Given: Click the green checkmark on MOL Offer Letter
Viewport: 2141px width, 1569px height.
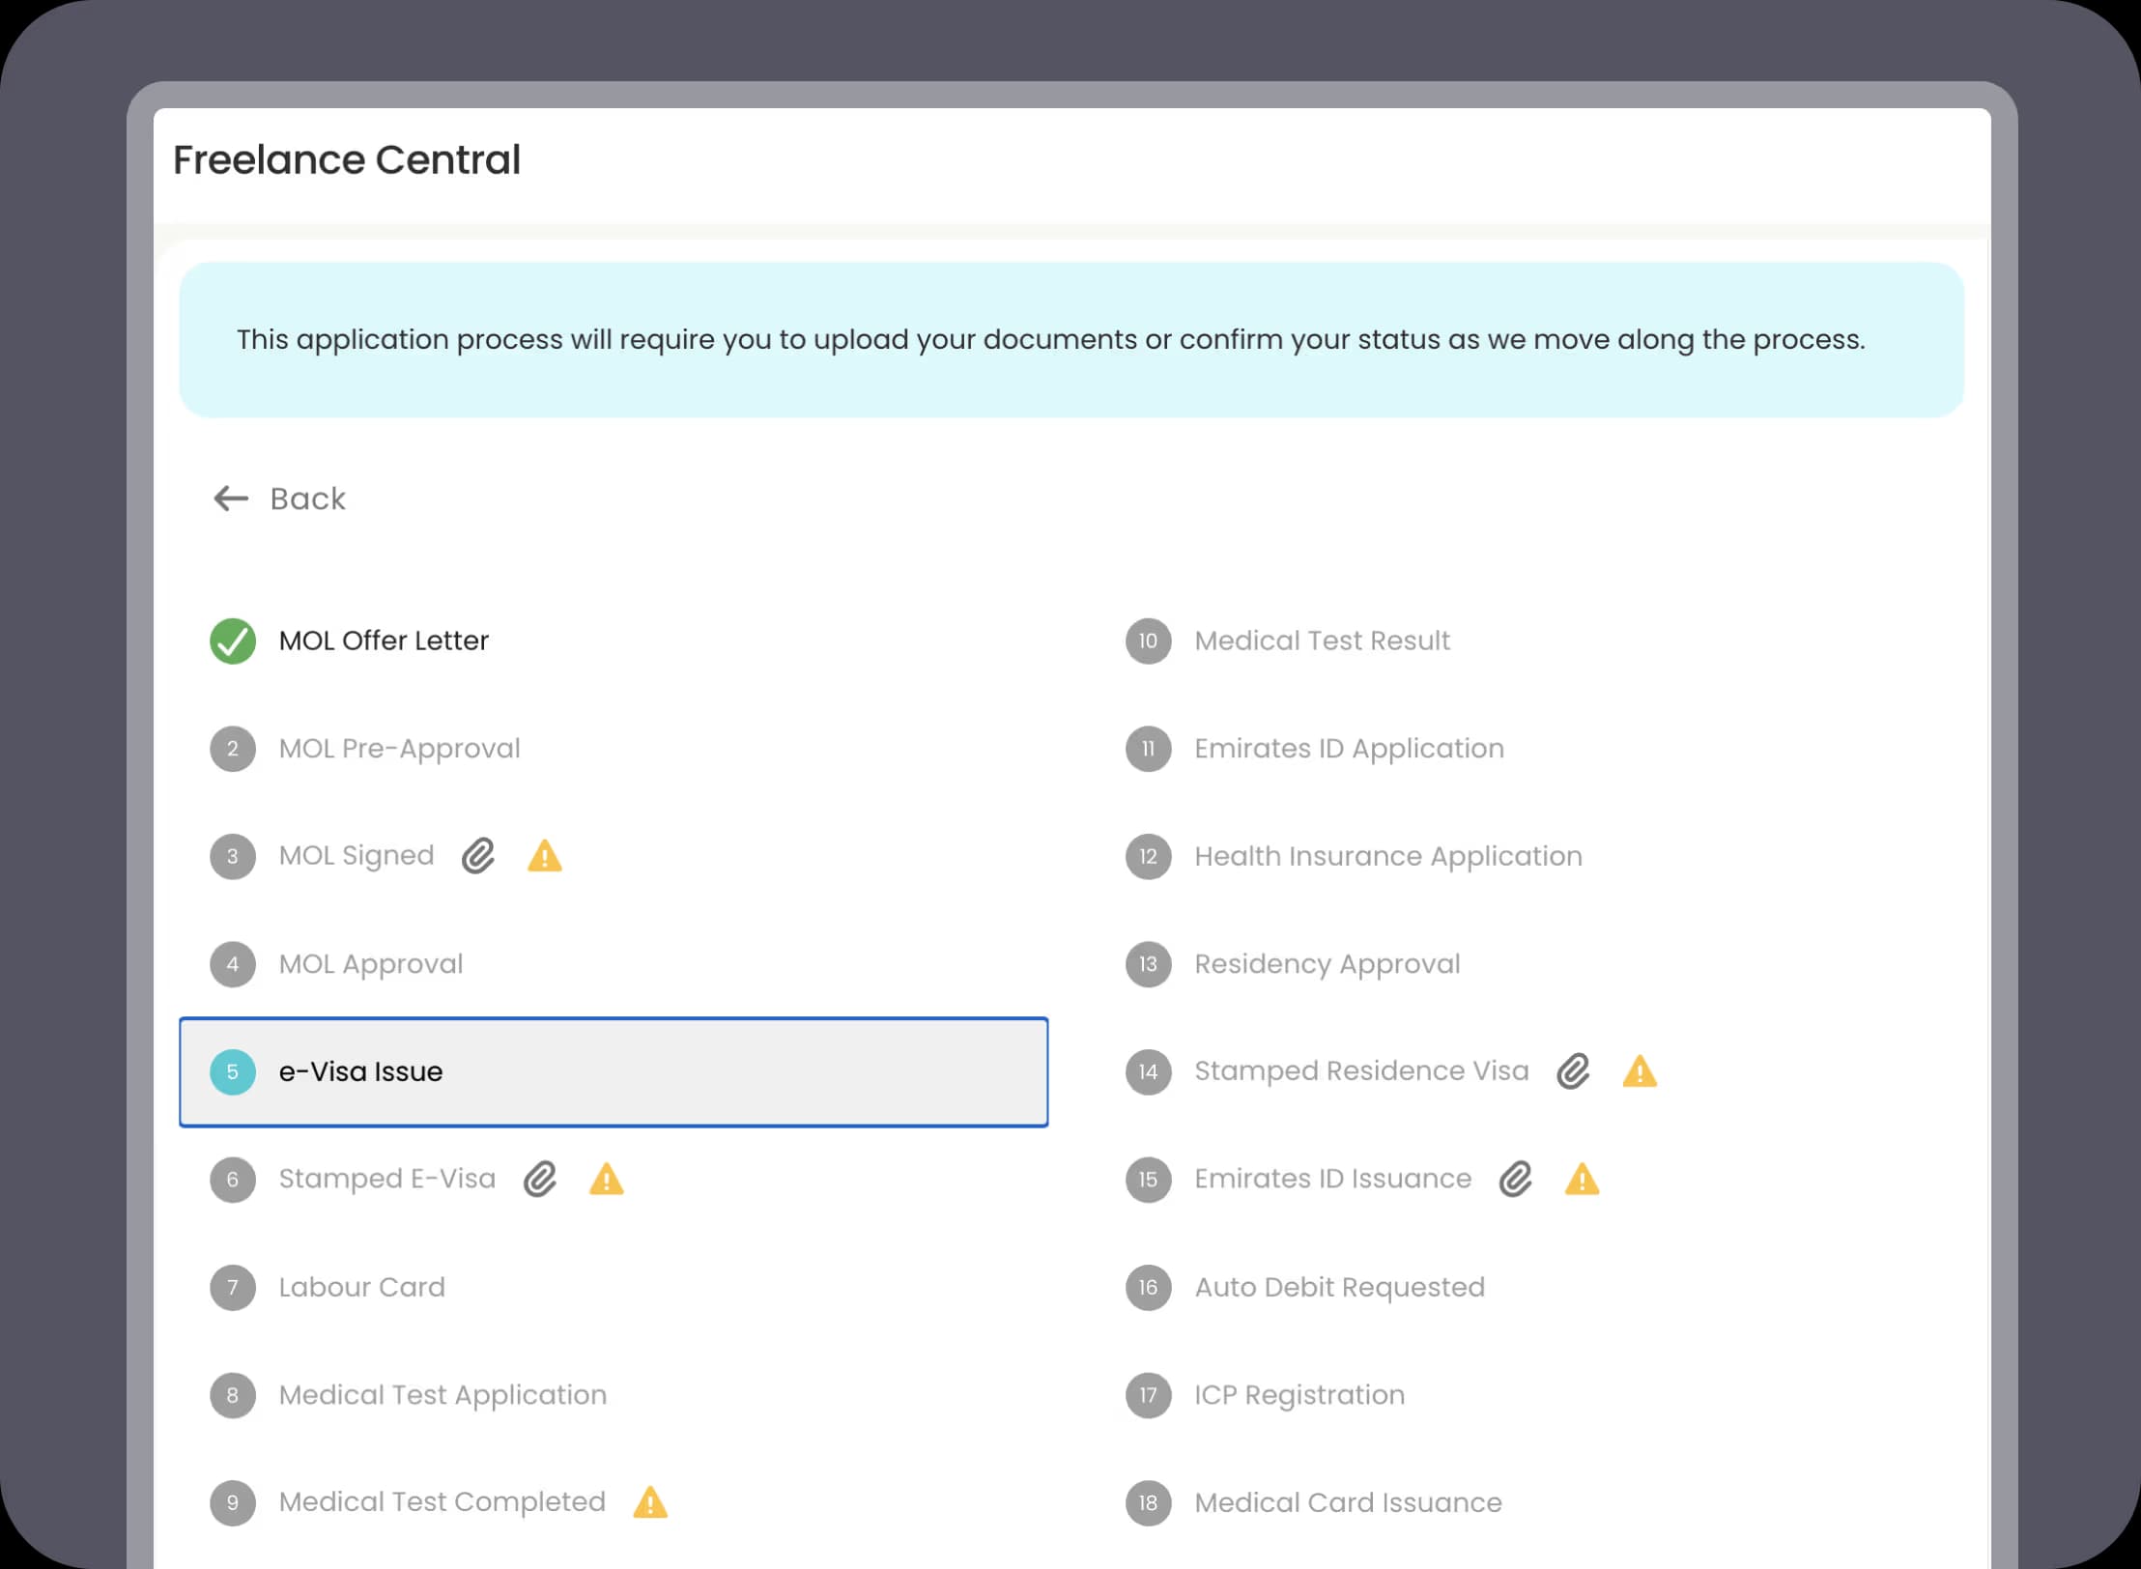Looking at the screenshot, I should pos(232,641).
